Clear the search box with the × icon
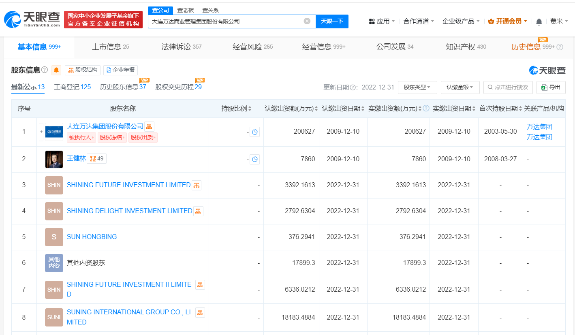The width and height of the screenshot is (575, 335). point(307,21)
